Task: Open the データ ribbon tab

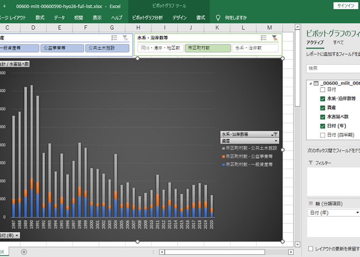Action: [60, 18]
